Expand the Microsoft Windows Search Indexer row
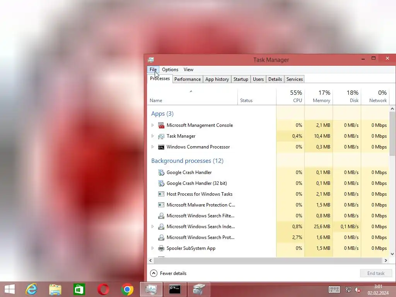The height and width of the screenshot is (297, 396). click(x=152, y=227)
